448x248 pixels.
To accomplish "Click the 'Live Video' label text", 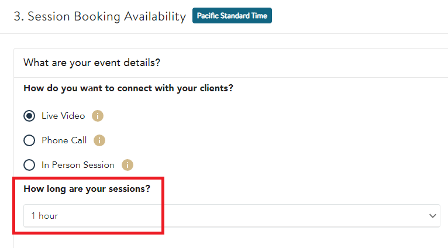I will [63, 116].
